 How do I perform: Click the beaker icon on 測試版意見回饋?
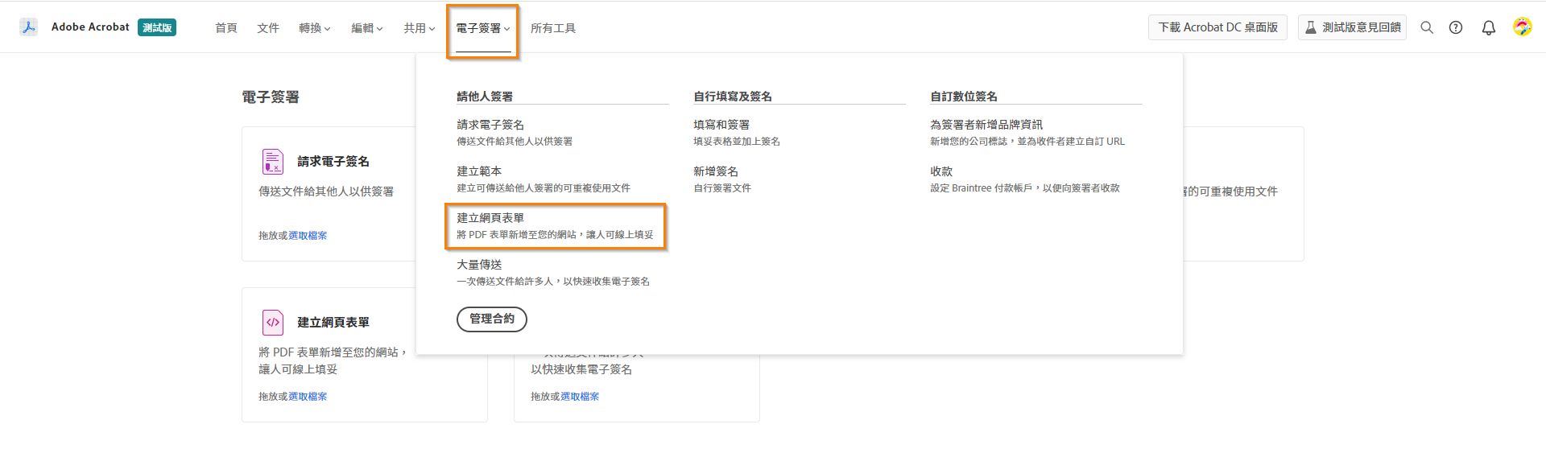tap(1311, 27)
